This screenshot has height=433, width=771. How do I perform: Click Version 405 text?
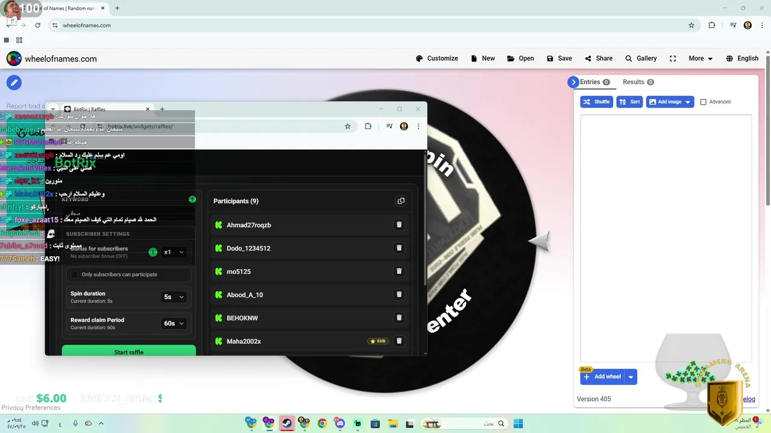point(594,399)
